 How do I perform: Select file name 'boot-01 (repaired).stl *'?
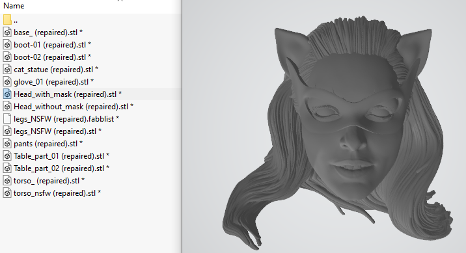coord(52,45)
